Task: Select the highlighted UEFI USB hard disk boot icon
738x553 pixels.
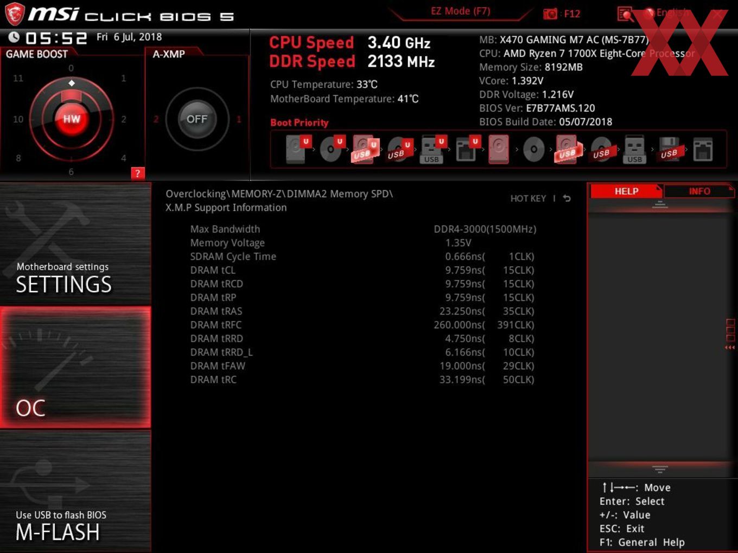Action: (x=365, y=149)
